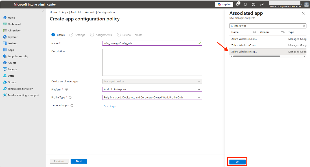
Task: Click the Previous button
Action: click(x=59, y=161)
